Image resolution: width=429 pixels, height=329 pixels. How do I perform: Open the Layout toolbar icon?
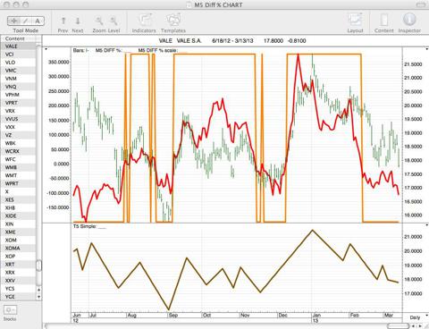355,20
